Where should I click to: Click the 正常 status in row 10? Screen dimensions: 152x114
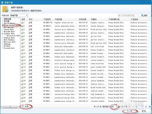(30, 54)
